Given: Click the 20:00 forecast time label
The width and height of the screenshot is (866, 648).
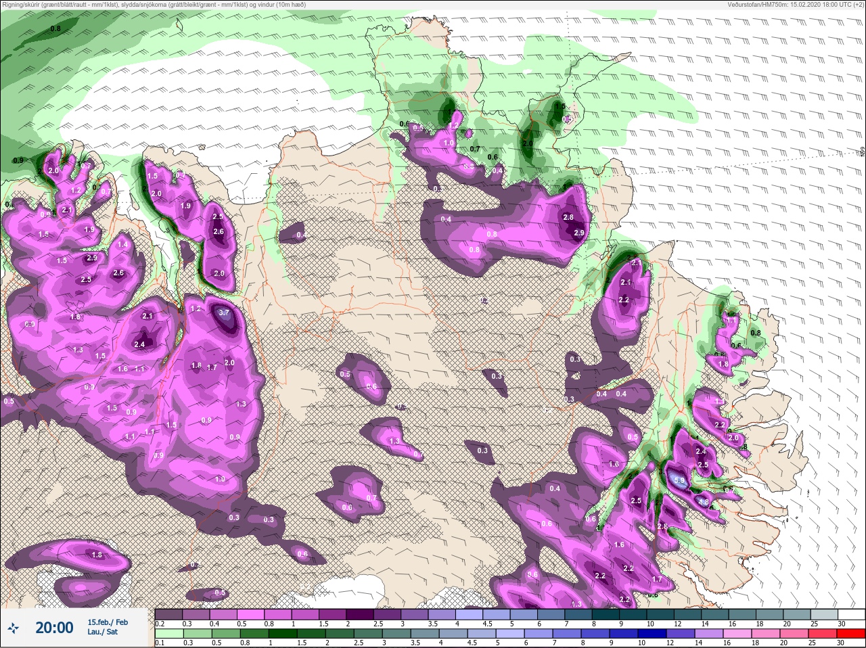Looking at the screenshot, I should 54,628.
